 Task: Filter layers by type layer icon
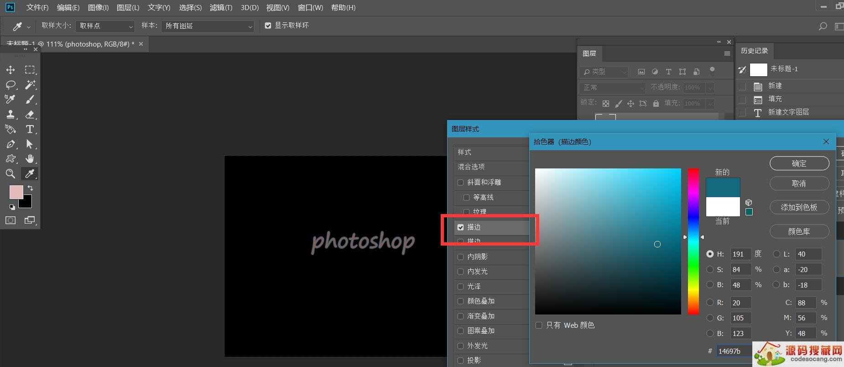pos(668,72)
